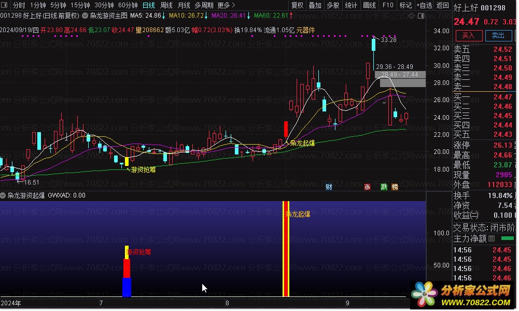Screen dimensions: 519x311
Task: Switch to 分时 intraday view
Action: click(x=19, y=5)
